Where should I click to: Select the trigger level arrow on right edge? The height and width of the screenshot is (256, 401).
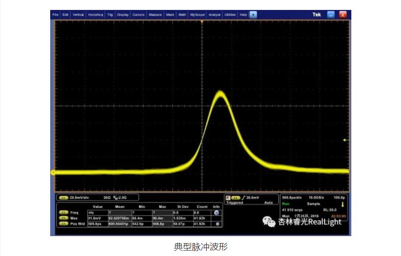345,140
